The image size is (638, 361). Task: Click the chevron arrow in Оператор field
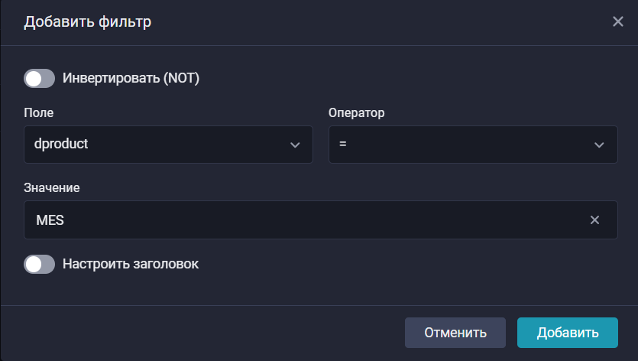[600, 145]
